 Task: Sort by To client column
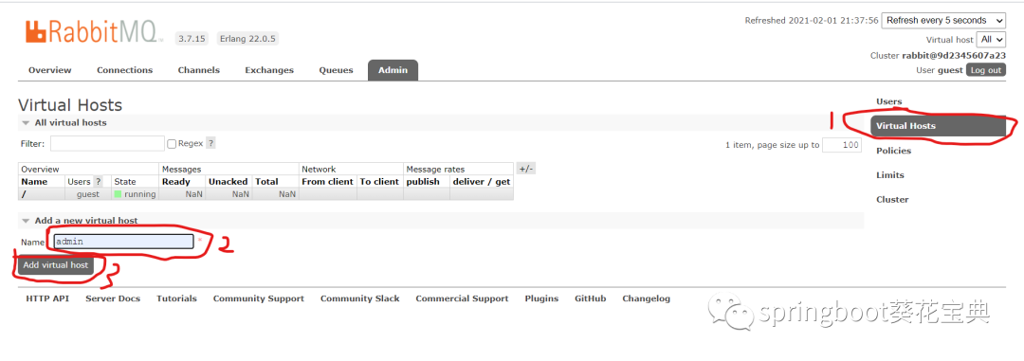pyautogui.click(x=379, y=182)
